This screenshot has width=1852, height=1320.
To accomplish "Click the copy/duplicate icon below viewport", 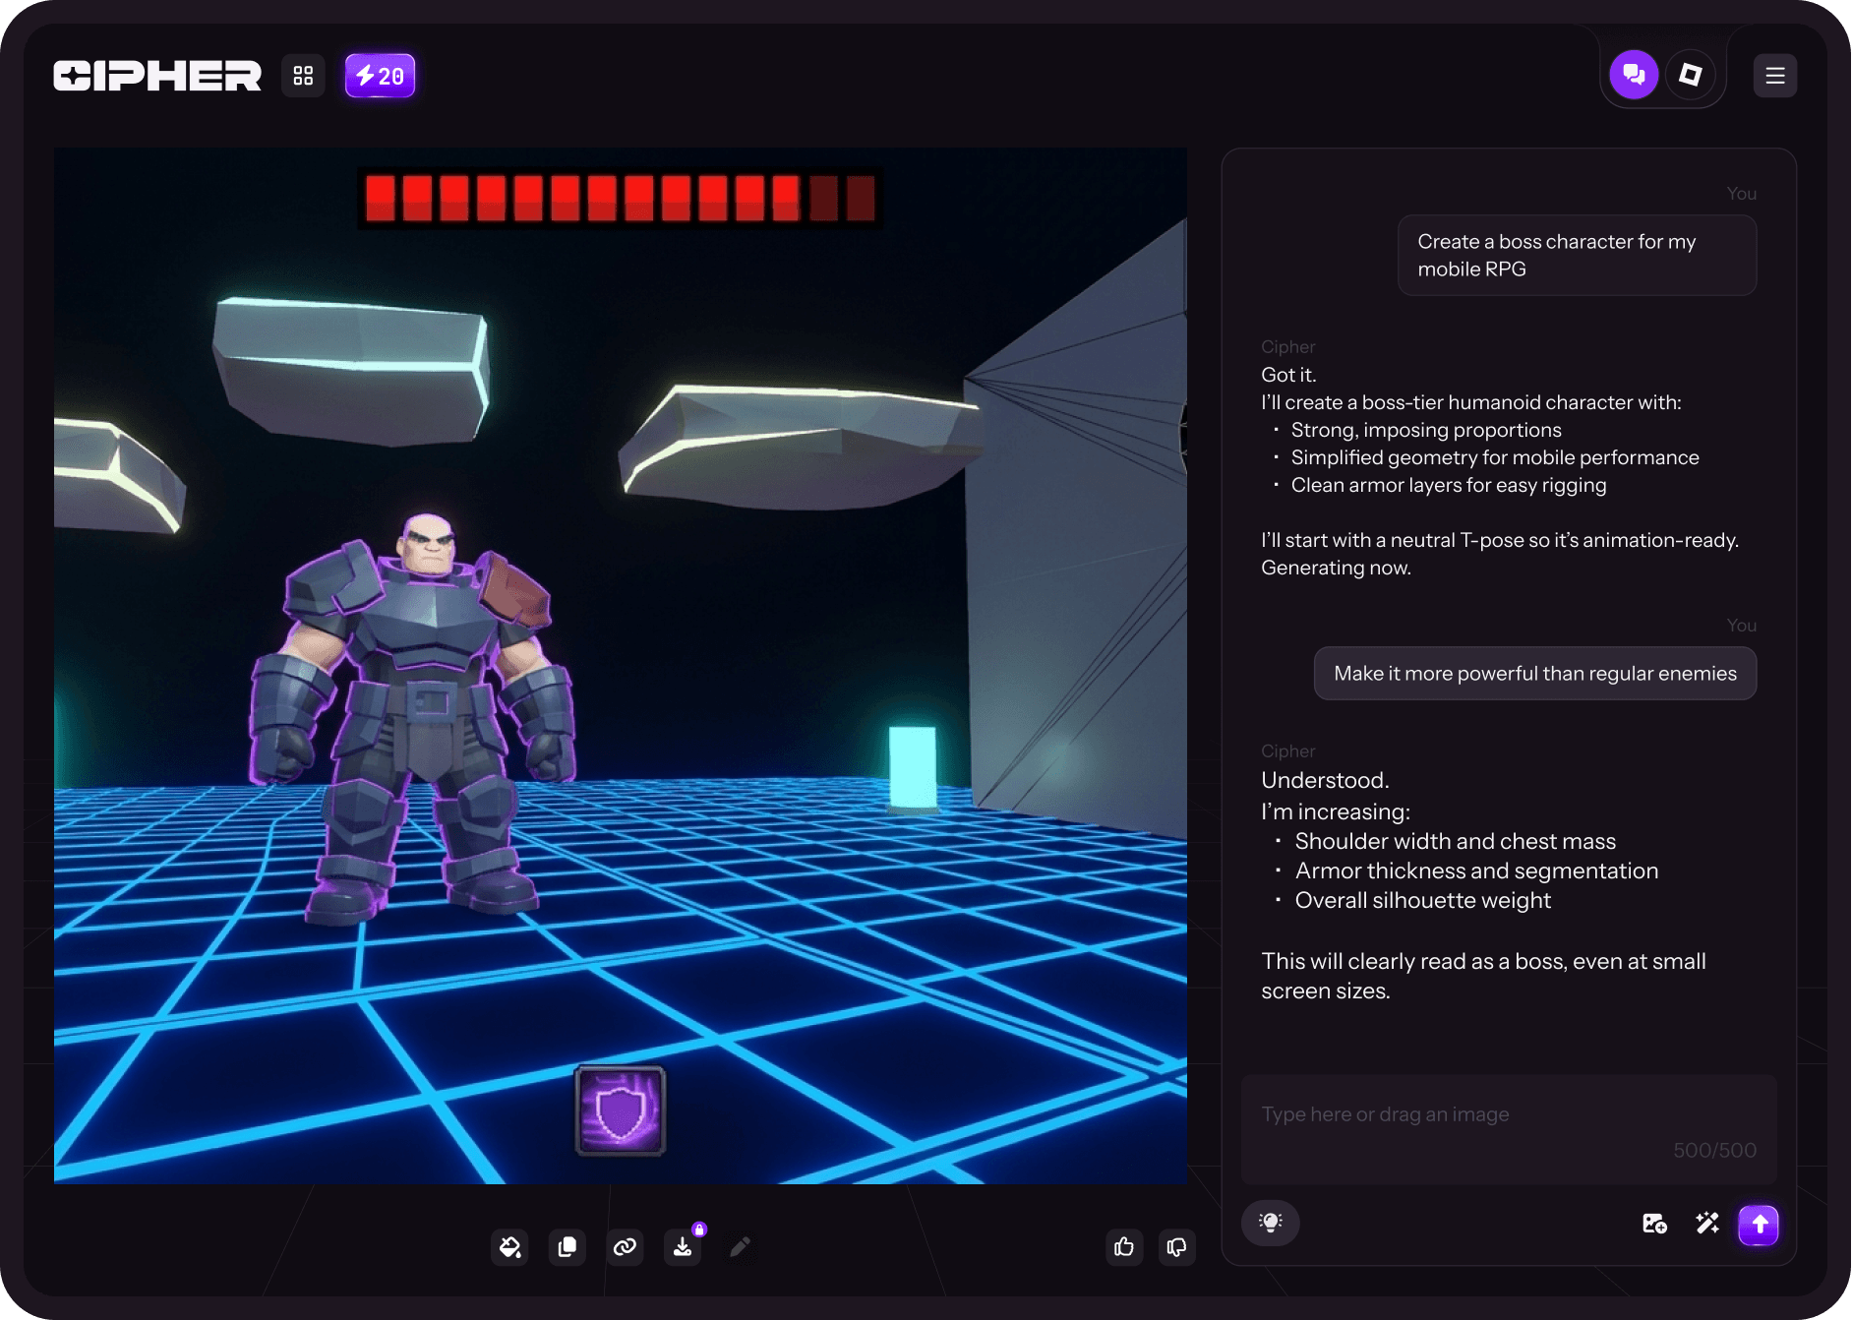I will point(567,1247).
